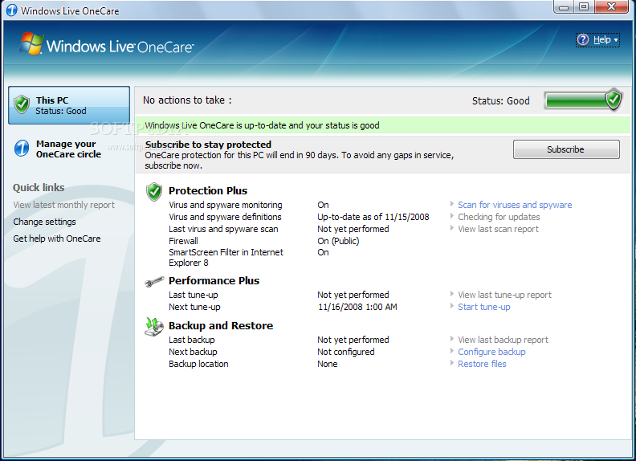The height and width of the screenshot is (461, 636).
Task: Open View last tune-up report
Action: tap(504, 295)
